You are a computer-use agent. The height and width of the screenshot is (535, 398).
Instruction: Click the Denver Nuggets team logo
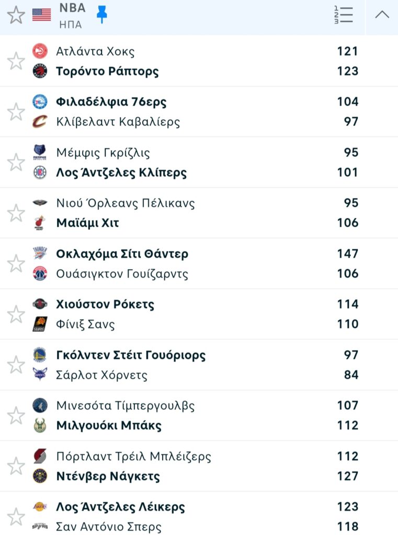[40, 476]
